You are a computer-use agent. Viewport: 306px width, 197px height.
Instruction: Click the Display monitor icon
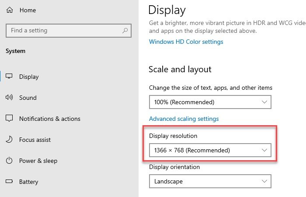pyautogui.click(x=9, y=77)
